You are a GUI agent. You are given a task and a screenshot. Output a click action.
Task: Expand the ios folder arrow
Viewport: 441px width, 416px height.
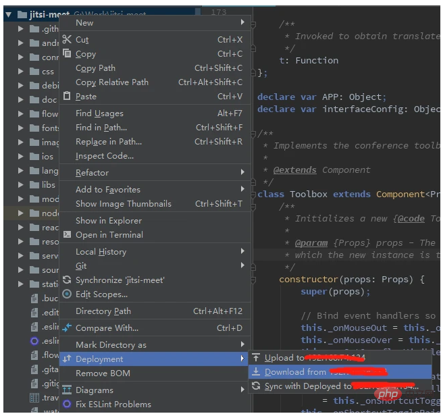coord(20,156)
